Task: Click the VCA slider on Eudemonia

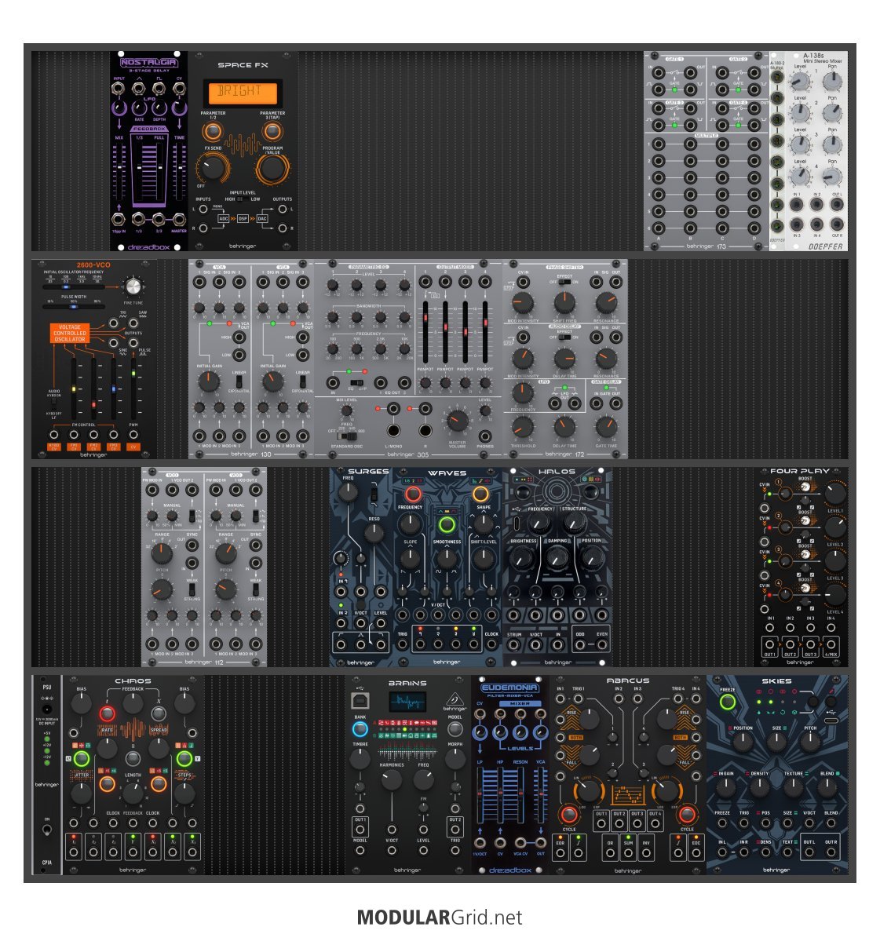Action: 540,794
